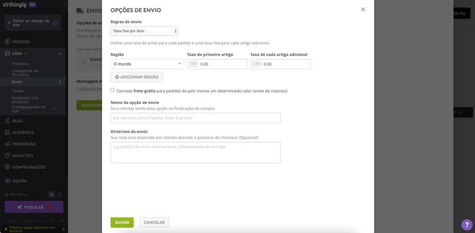Select the Equipa icon
The width and height of the screenshot is (475, 233).
pos(6,180)
